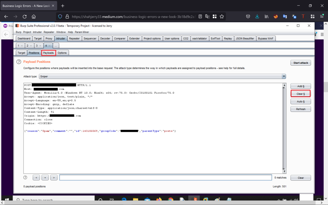This screenshot has width=328, height=205.
Task: Open the Payloads sub-tab
Action: pos(48,53)
